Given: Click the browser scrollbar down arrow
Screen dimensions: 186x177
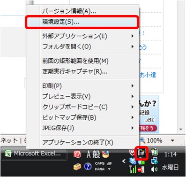Looking at the screenshot, I should pyautogui.click(x=181, y=130).
